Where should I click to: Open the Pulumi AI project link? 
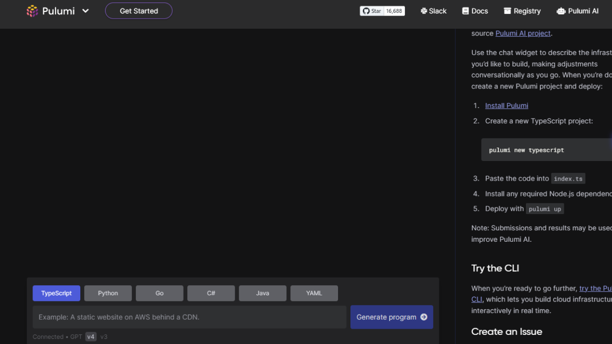(523, 33)
